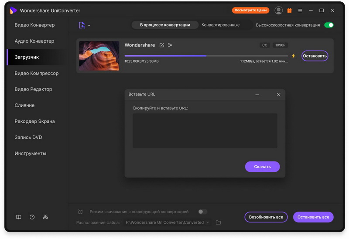
Task: Click inside the URL paste text field
Action: tap(205, 131)
